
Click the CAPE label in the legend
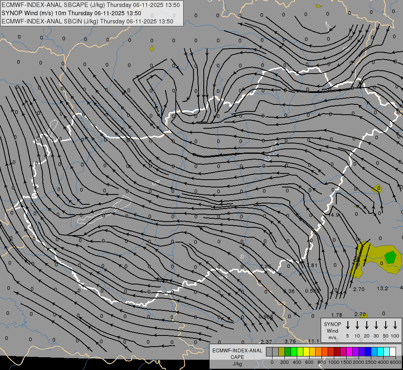pos(237,357)
